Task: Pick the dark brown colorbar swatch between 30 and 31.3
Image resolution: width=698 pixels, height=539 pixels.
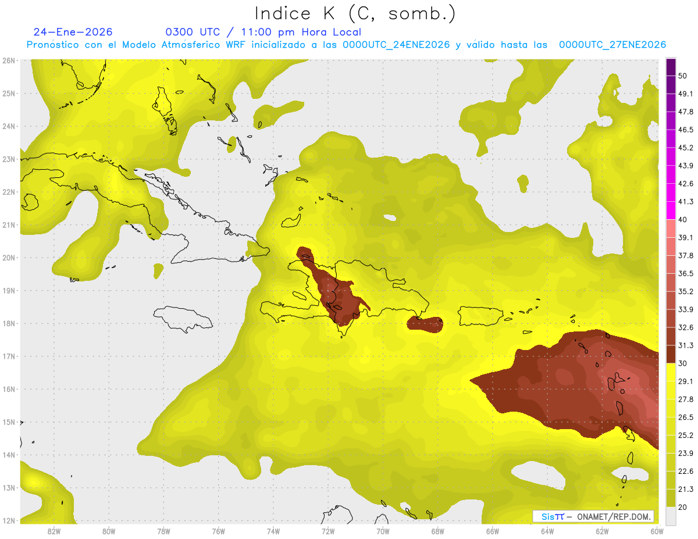Action: click(x=671, y=354)
